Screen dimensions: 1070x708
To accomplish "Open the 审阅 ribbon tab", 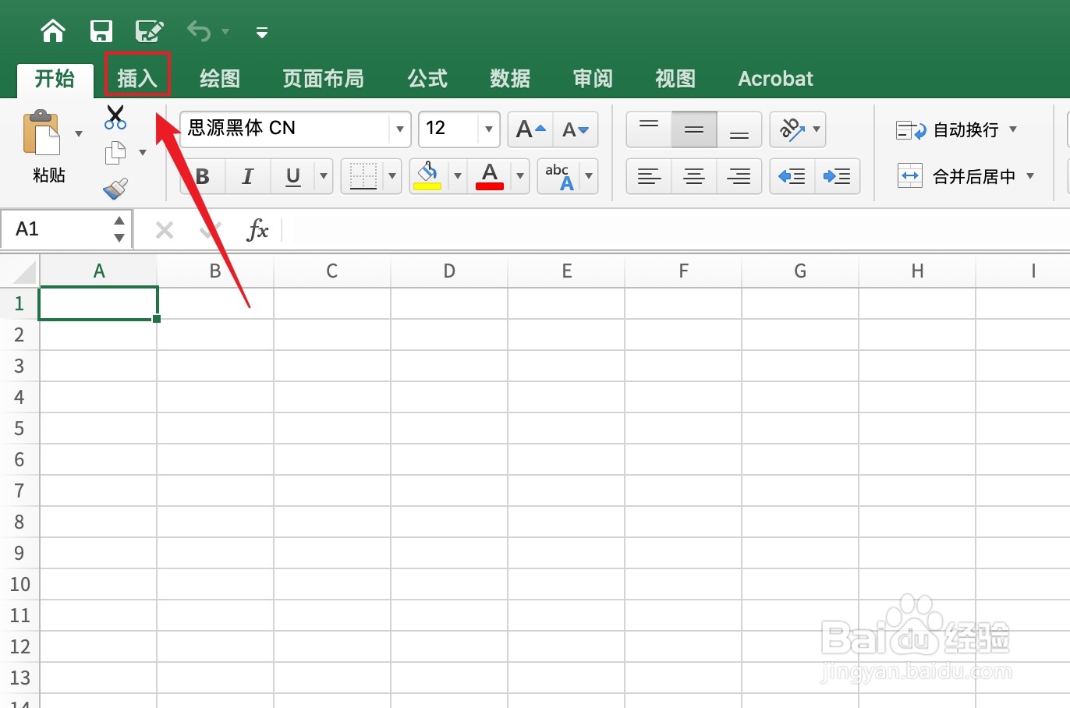I will [x=593, y=79].
